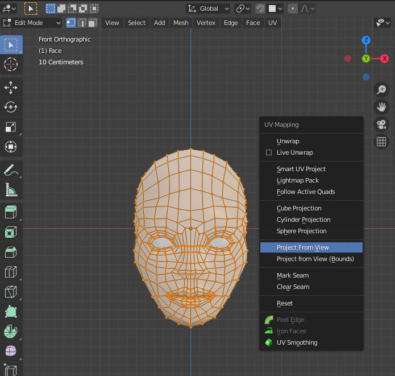This screenshot has width=395, height=376.
Task: Enable the Live Unwrap checkbox
Action: [269, 152]
